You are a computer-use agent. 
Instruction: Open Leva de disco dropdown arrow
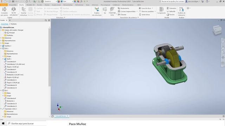pyautogui.click(x=152, y=8)
